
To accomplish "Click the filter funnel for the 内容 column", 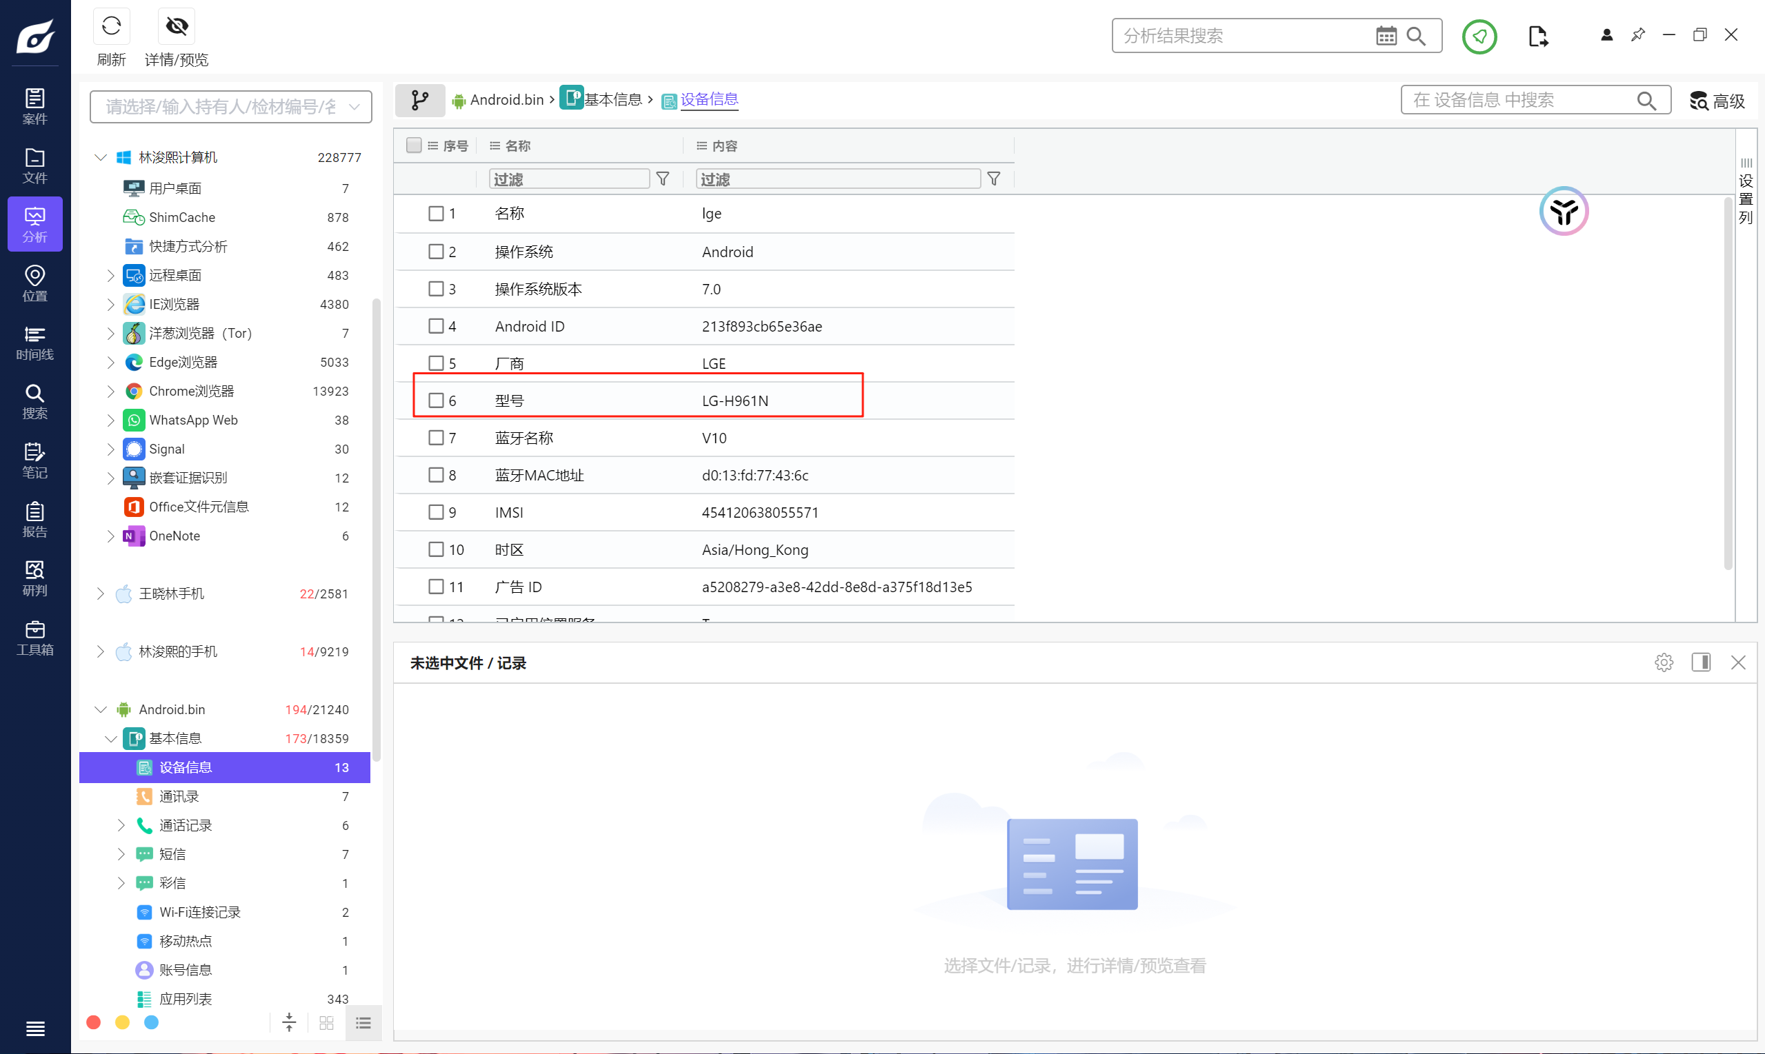I will [993, 179].
